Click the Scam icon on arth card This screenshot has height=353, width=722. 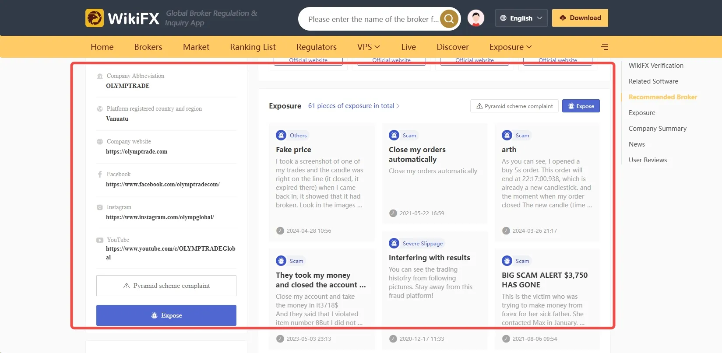[x=507, y=135]
